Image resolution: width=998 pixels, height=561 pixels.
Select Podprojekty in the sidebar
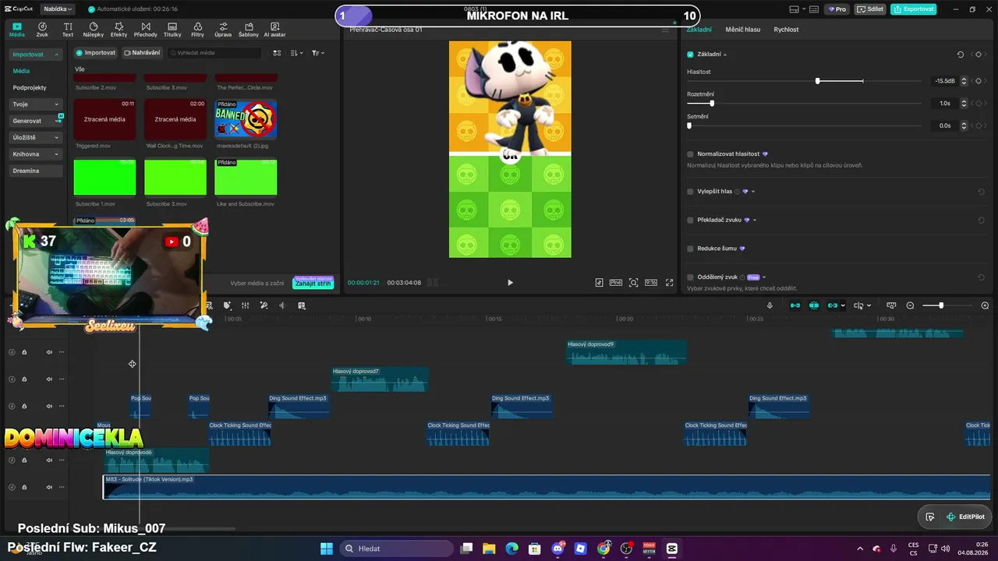[x=30, y=88]
